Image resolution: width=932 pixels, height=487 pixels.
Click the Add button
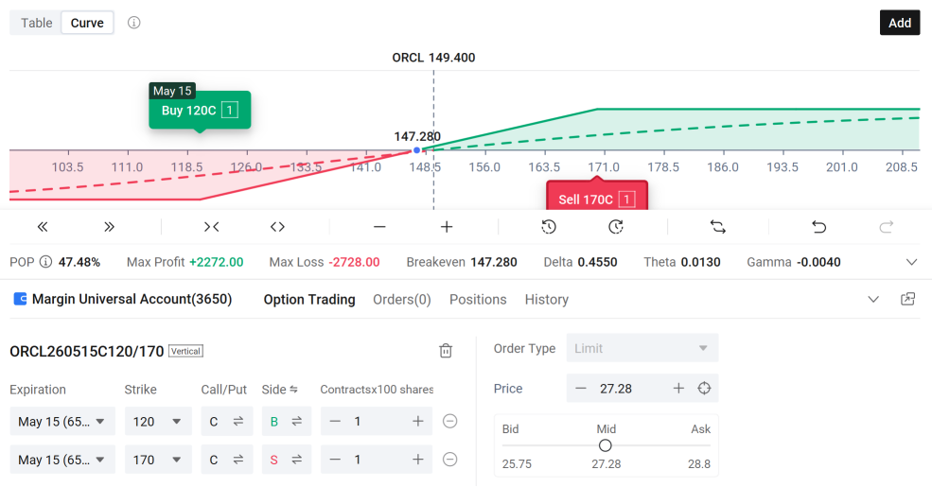[900, 23]
